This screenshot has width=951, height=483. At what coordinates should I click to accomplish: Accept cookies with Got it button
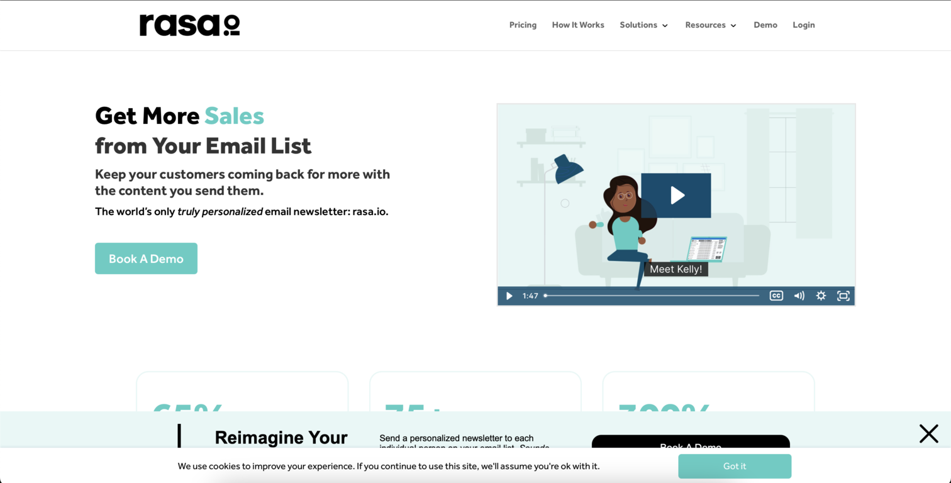[735, 466]
